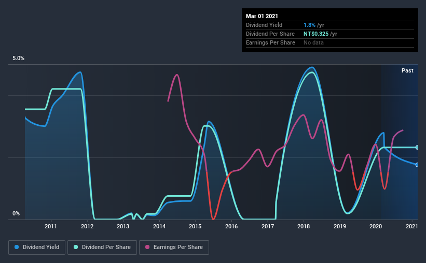This screenshot has width=426, height=263.
Task: Click the blue Dividend Yield legend dot
Action: pos(17,247)
